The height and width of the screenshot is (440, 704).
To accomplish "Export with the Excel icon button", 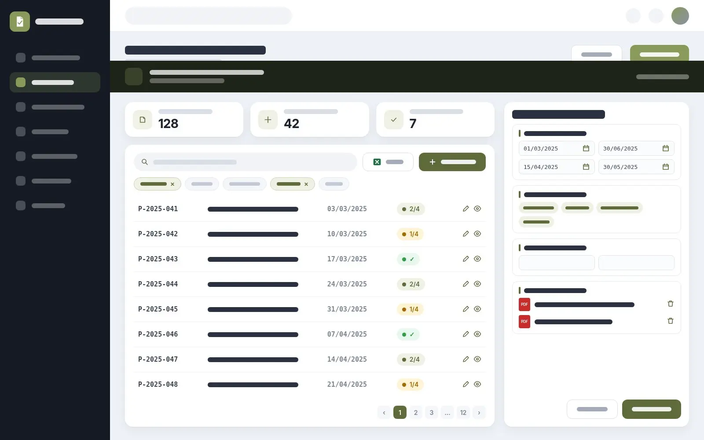I will coord(388,162).
